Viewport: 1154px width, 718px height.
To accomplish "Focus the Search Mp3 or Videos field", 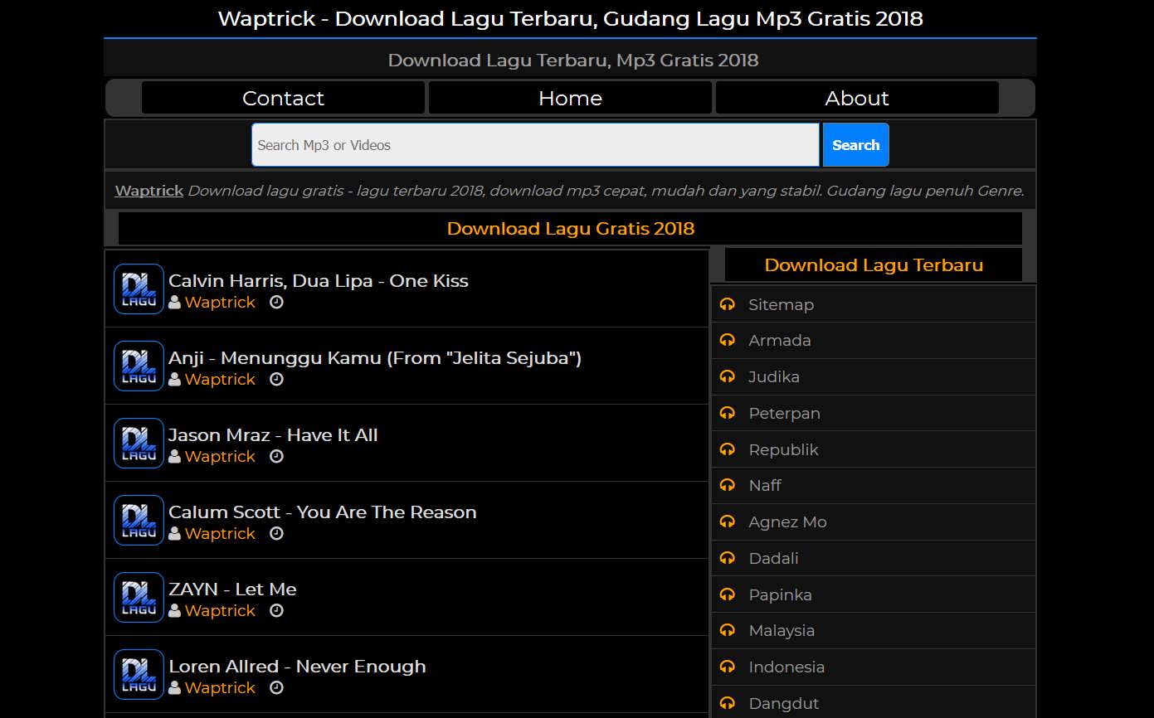I will click(536, 145).
